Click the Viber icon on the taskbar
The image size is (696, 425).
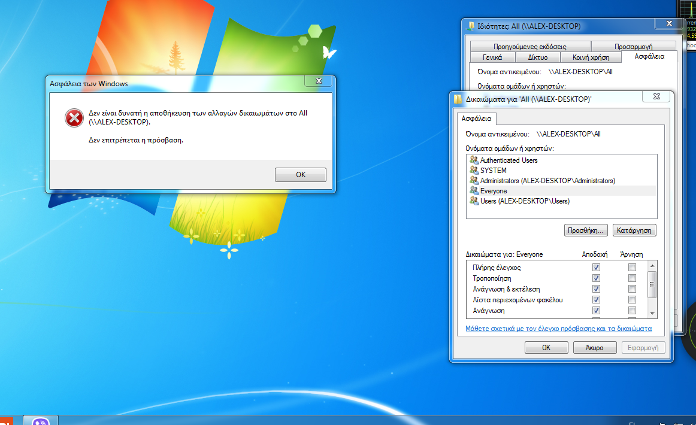pos(40,421)
